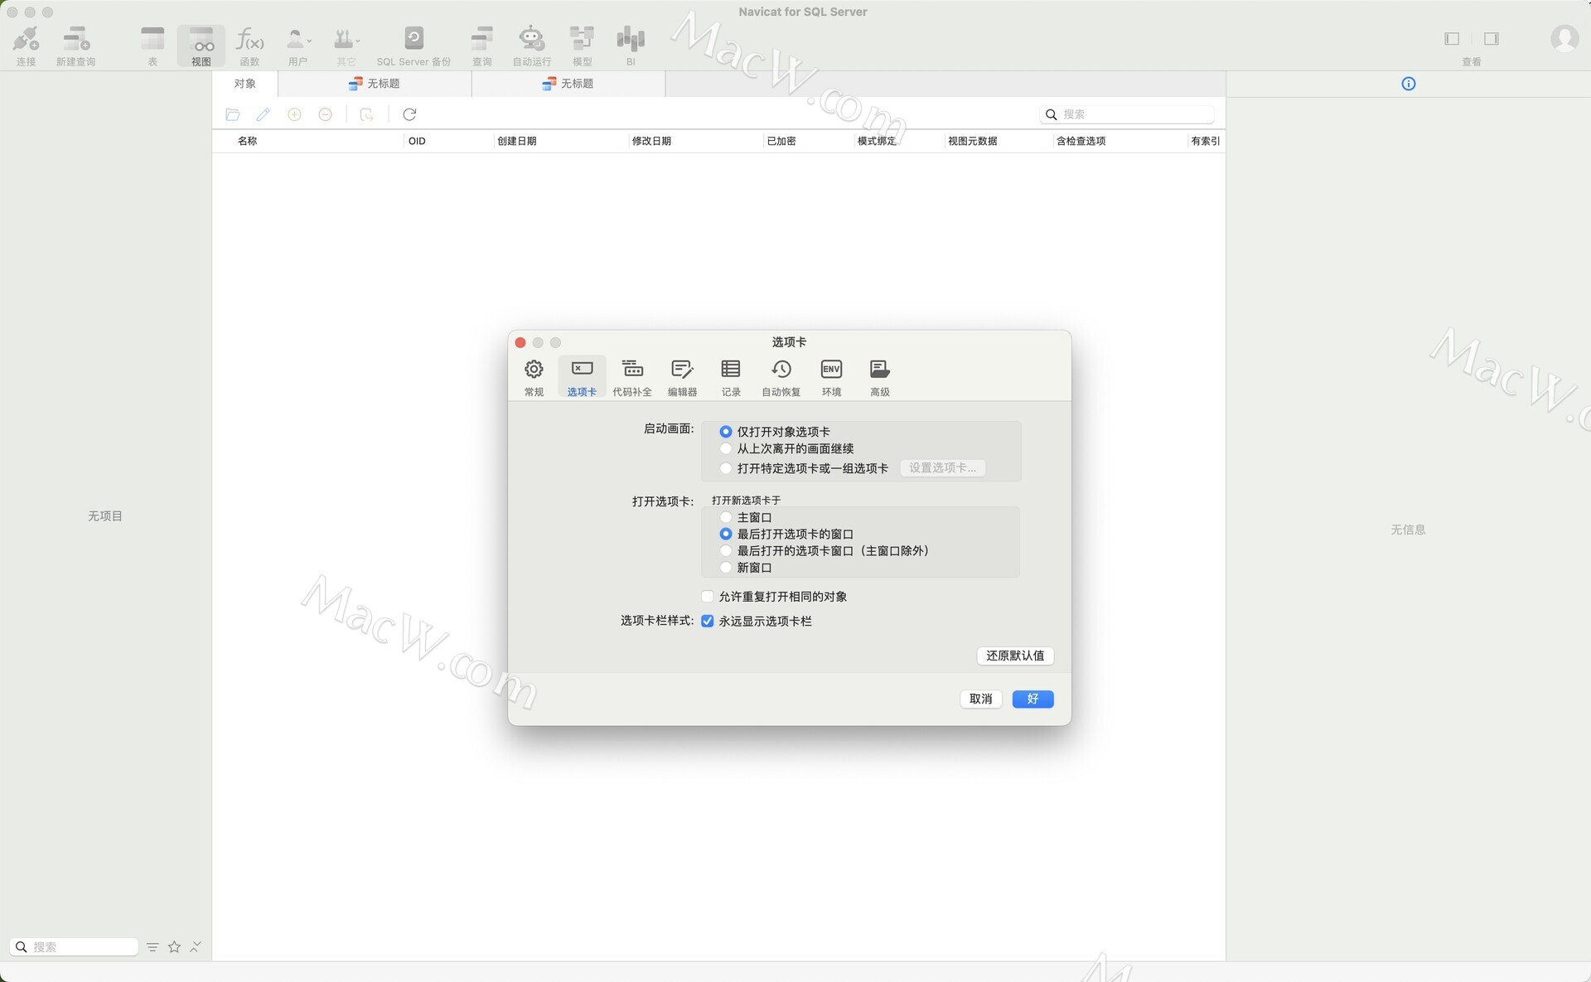Choose 最后打开选项卡的窗口 radio option
Viewport: 1591px width, 982px height.
726,534
